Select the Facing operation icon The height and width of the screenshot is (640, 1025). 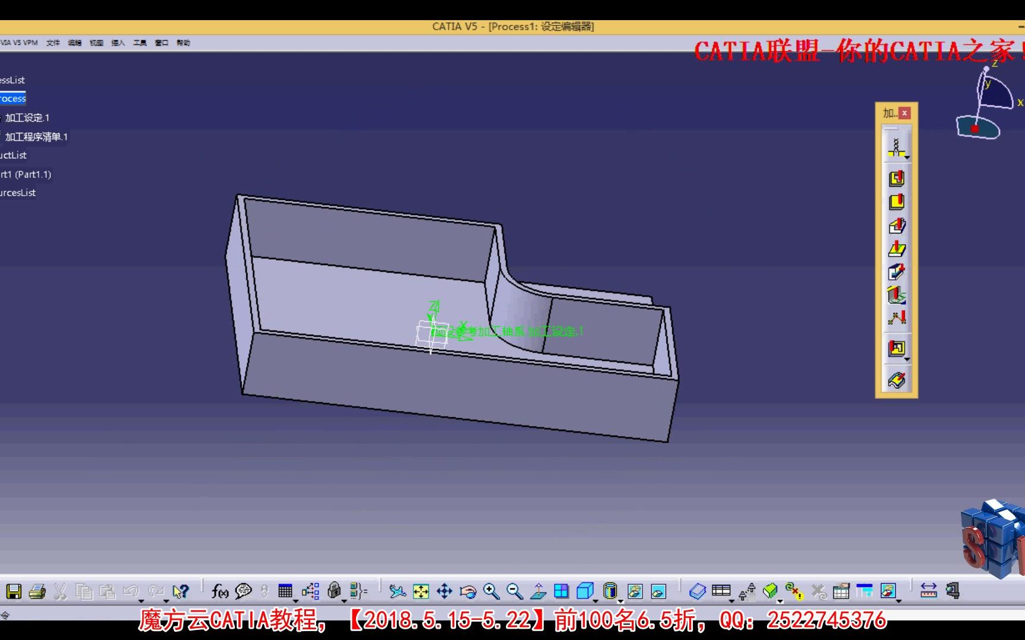896,202
